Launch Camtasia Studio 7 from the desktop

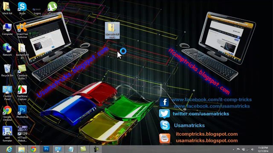pyautogui.click(x=22, y=72)
